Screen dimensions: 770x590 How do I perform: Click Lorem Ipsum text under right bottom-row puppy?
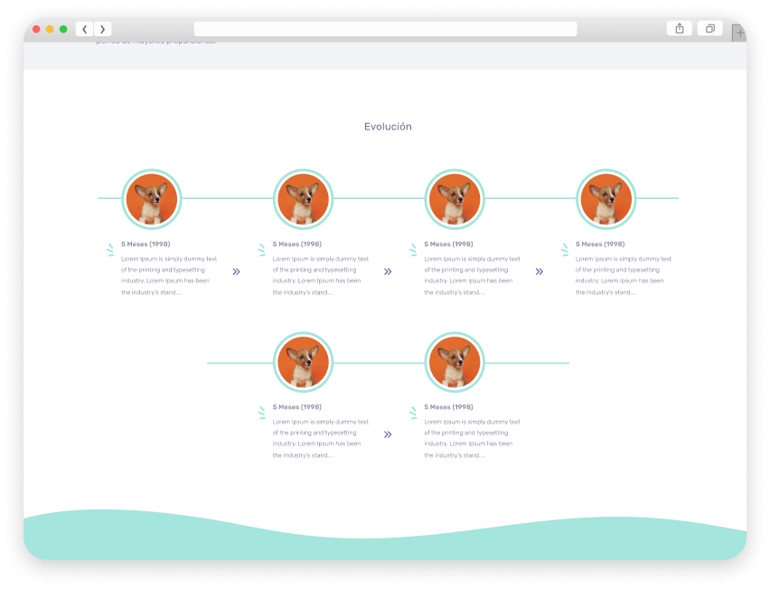pyautogui.click(x=472, y=438)
